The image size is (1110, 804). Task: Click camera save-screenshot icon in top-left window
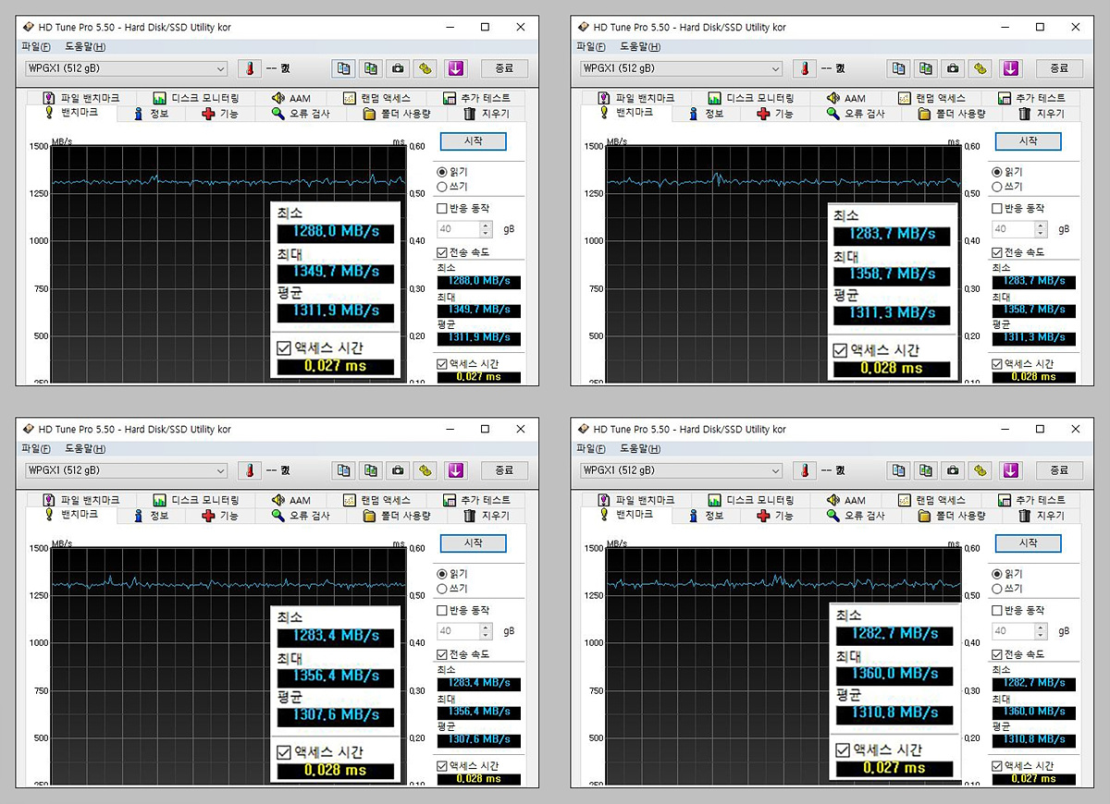coord(398,68)
